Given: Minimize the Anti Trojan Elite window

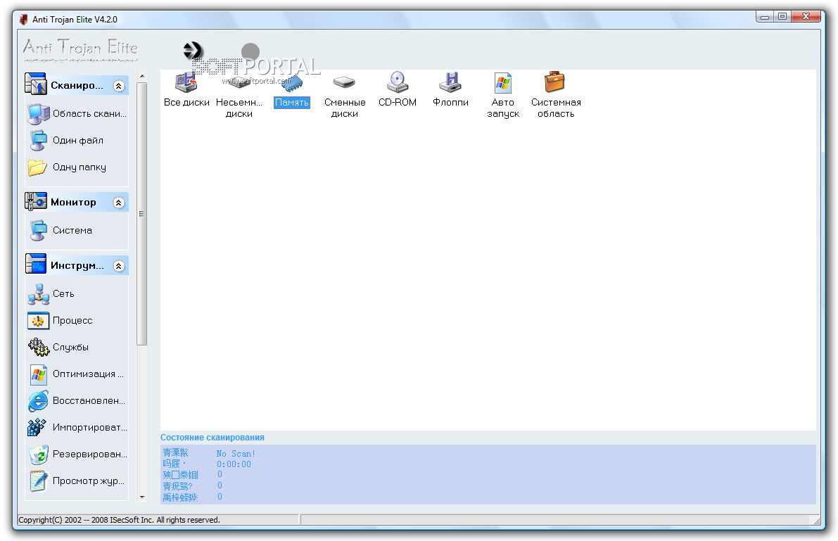Looking at the screenshot, I should (765, 17).
